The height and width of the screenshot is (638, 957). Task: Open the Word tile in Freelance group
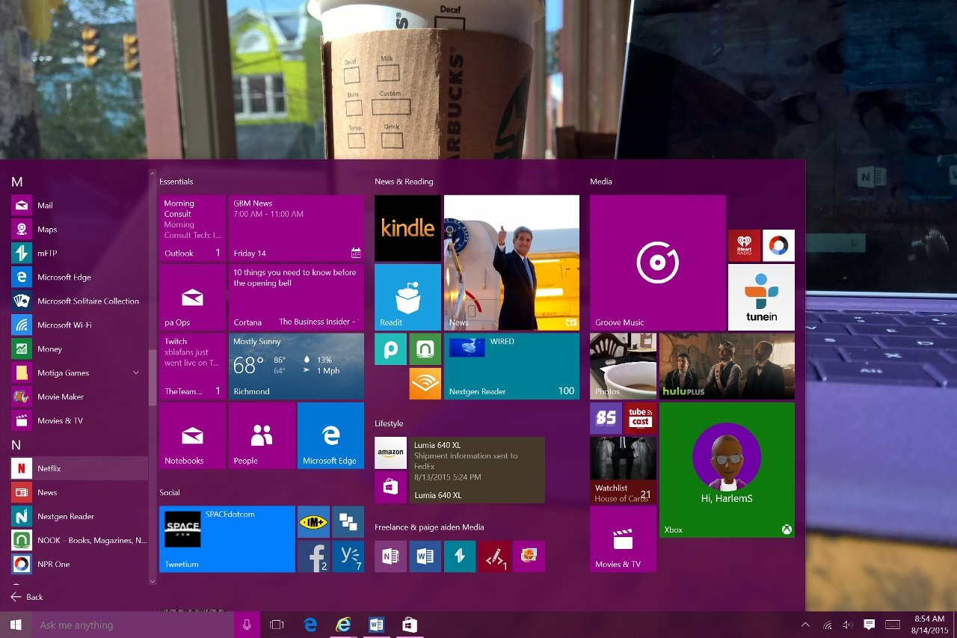pyautogui.click(x=425, y=556)
